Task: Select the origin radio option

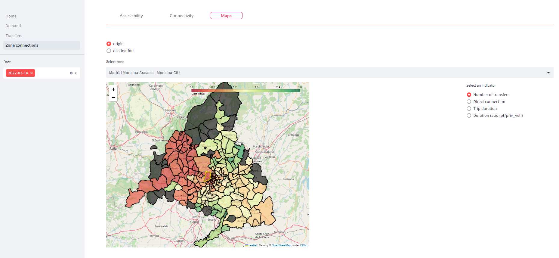Action: click(x=109, y=44)
